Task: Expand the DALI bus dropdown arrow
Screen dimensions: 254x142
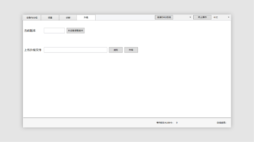Action: pos(190,17)
